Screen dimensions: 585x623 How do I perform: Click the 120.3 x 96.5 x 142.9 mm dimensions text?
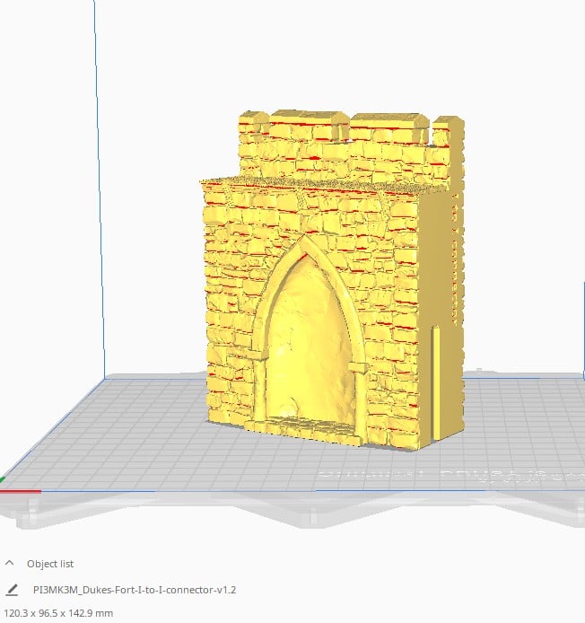coord(59,613)
